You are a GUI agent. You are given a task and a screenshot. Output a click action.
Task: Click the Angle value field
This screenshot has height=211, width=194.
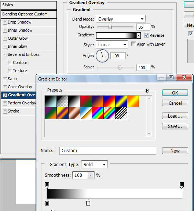click(x=118, y=56)
